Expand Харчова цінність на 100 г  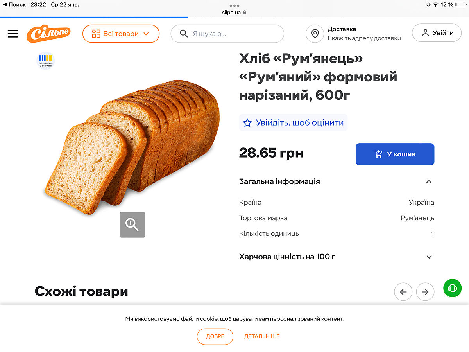pos(429,257)
